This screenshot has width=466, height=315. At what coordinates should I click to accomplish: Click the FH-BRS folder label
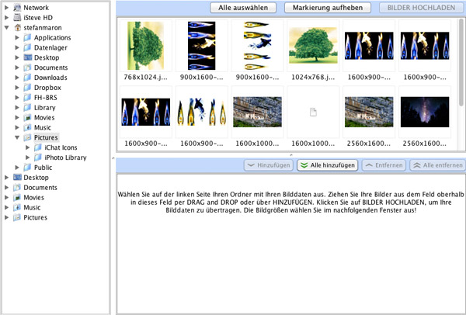pos(46,98)
